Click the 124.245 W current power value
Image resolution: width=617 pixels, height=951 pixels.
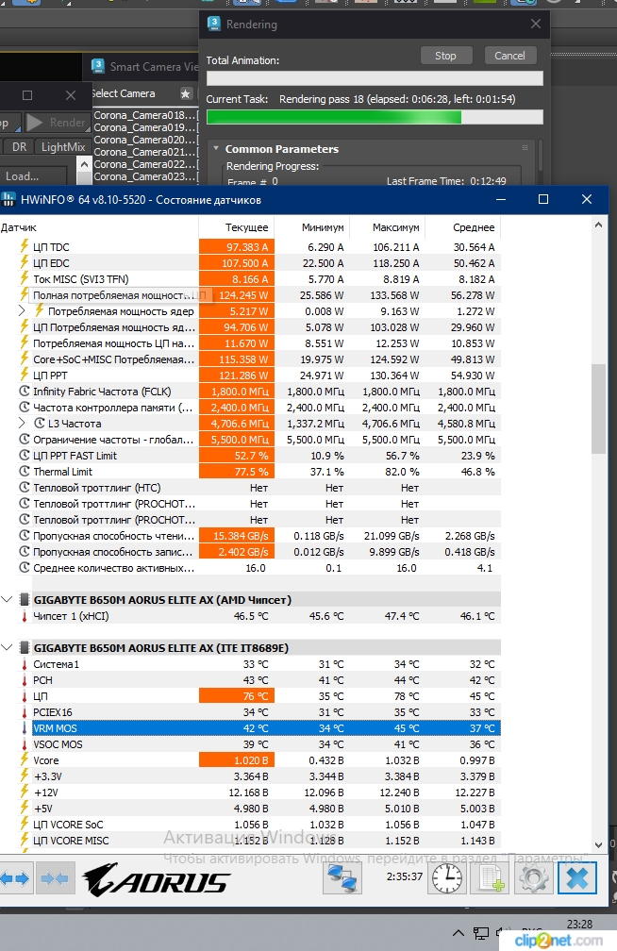pyautogui.click(x=237, y=294)
